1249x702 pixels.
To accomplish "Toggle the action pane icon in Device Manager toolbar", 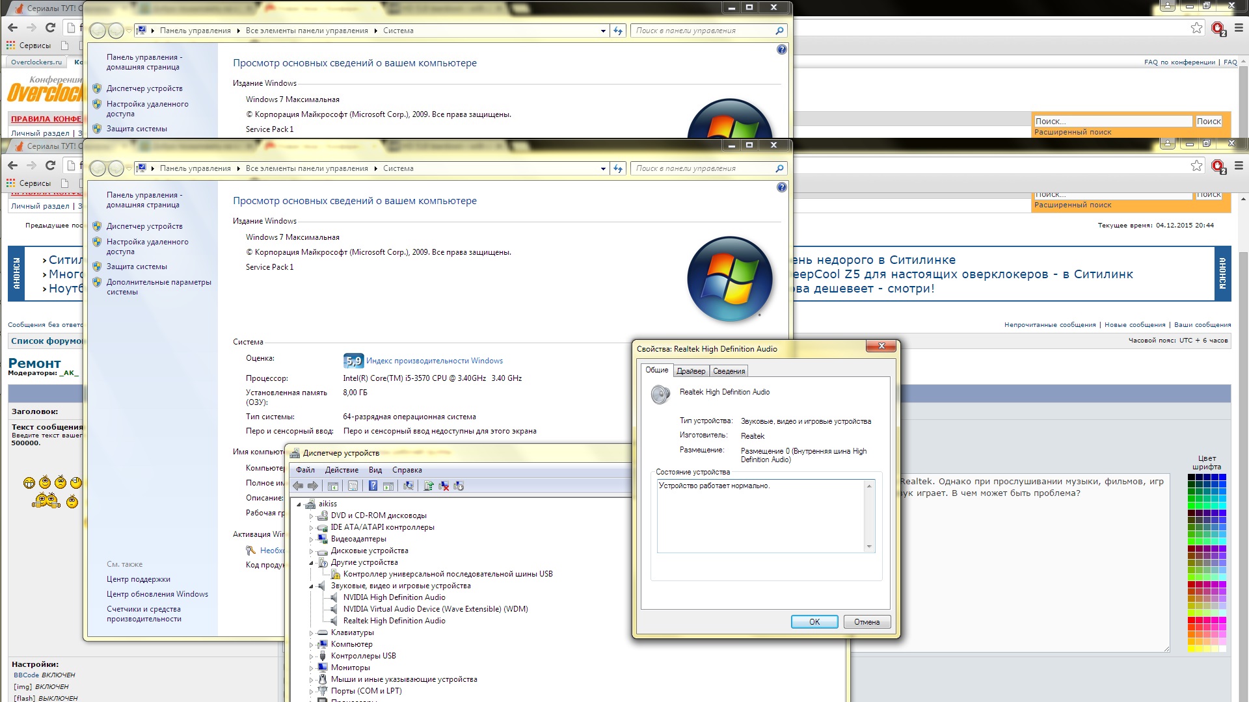I will point(388,486).
